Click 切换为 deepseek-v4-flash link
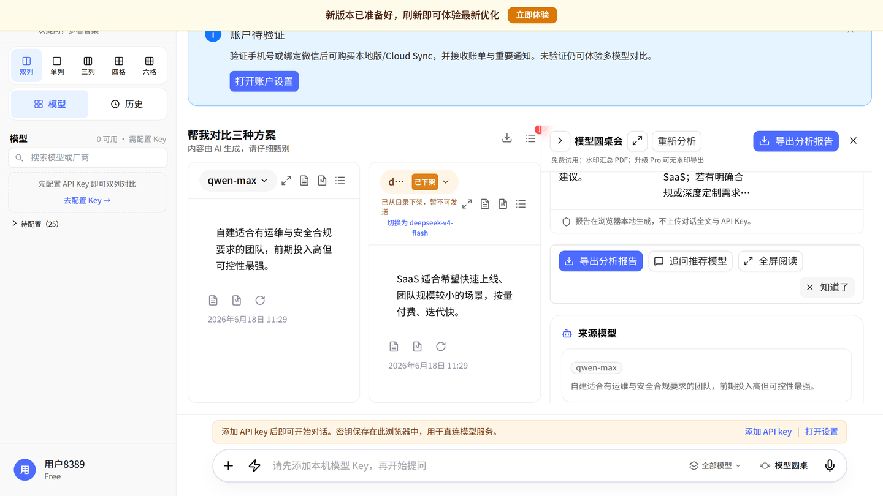Image resolution: width=883 pixels, height=496 pixels. [420, 228]
